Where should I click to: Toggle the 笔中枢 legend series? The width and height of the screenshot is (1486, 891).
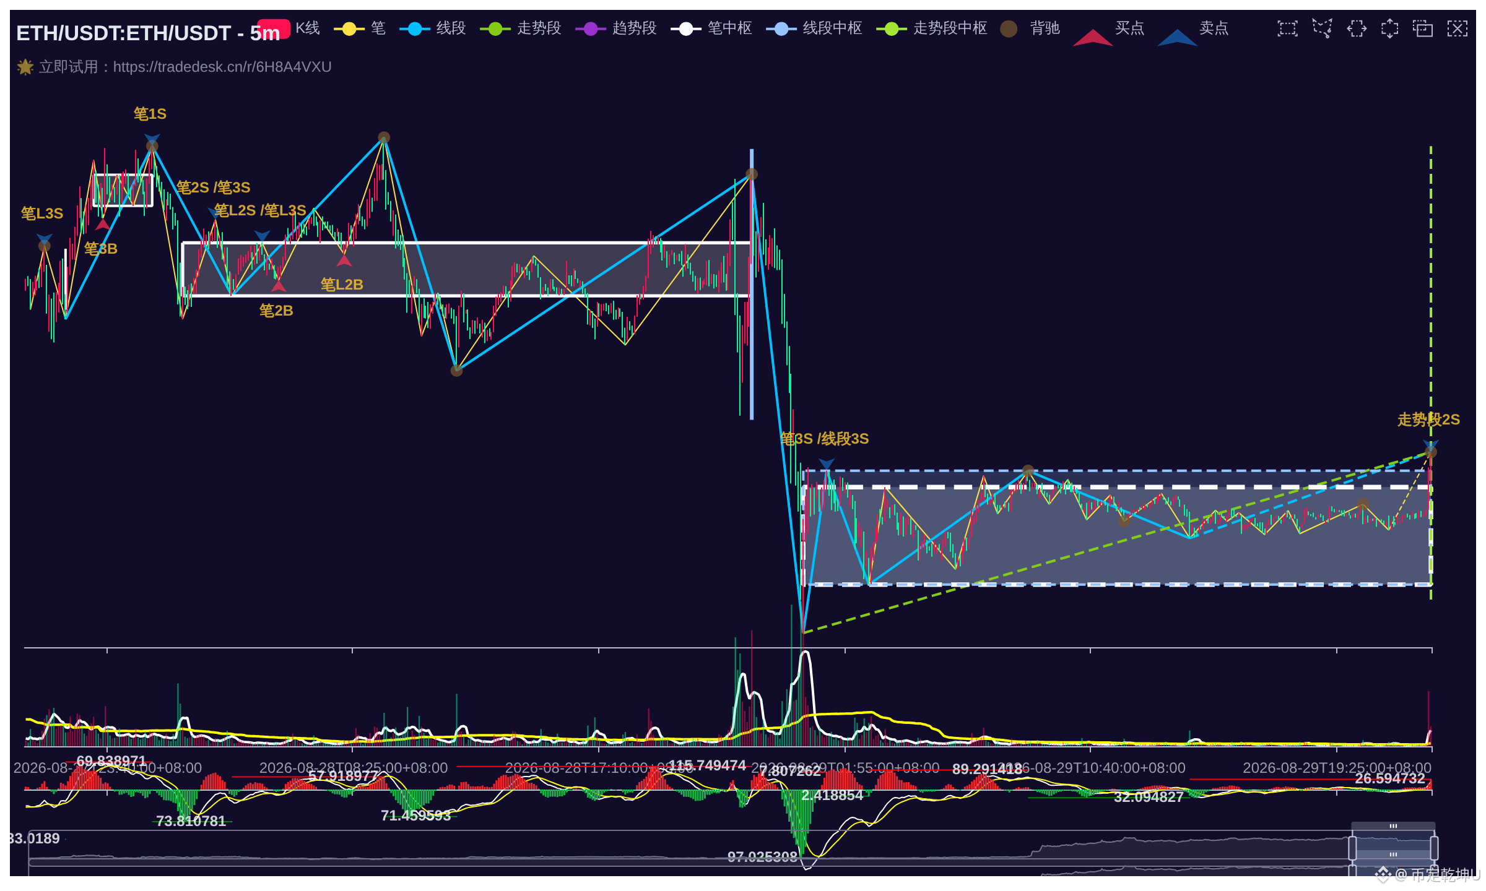pos(711,28)
